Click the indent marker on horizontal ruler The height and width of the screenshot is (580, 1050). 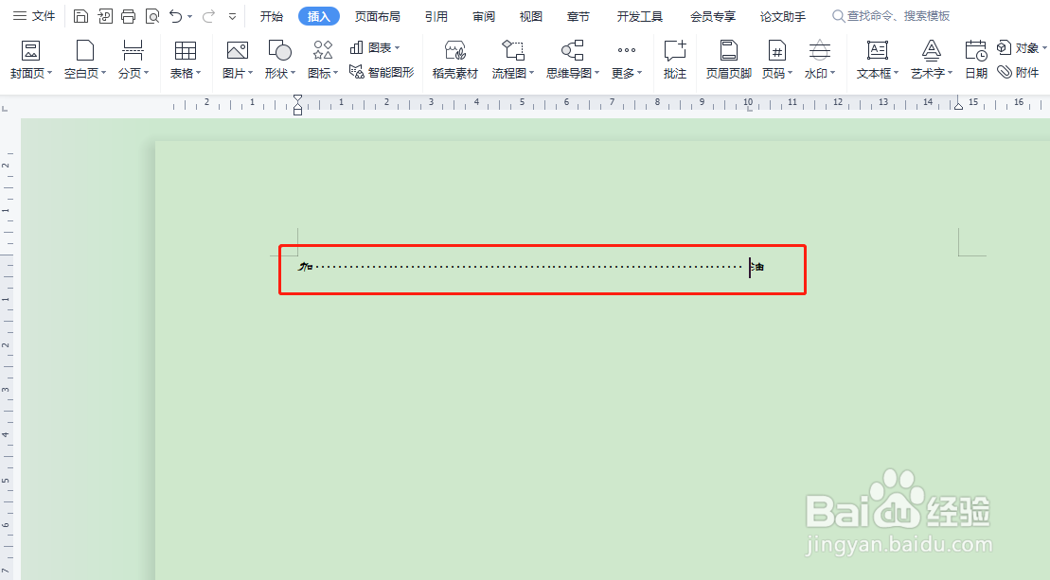298,104
